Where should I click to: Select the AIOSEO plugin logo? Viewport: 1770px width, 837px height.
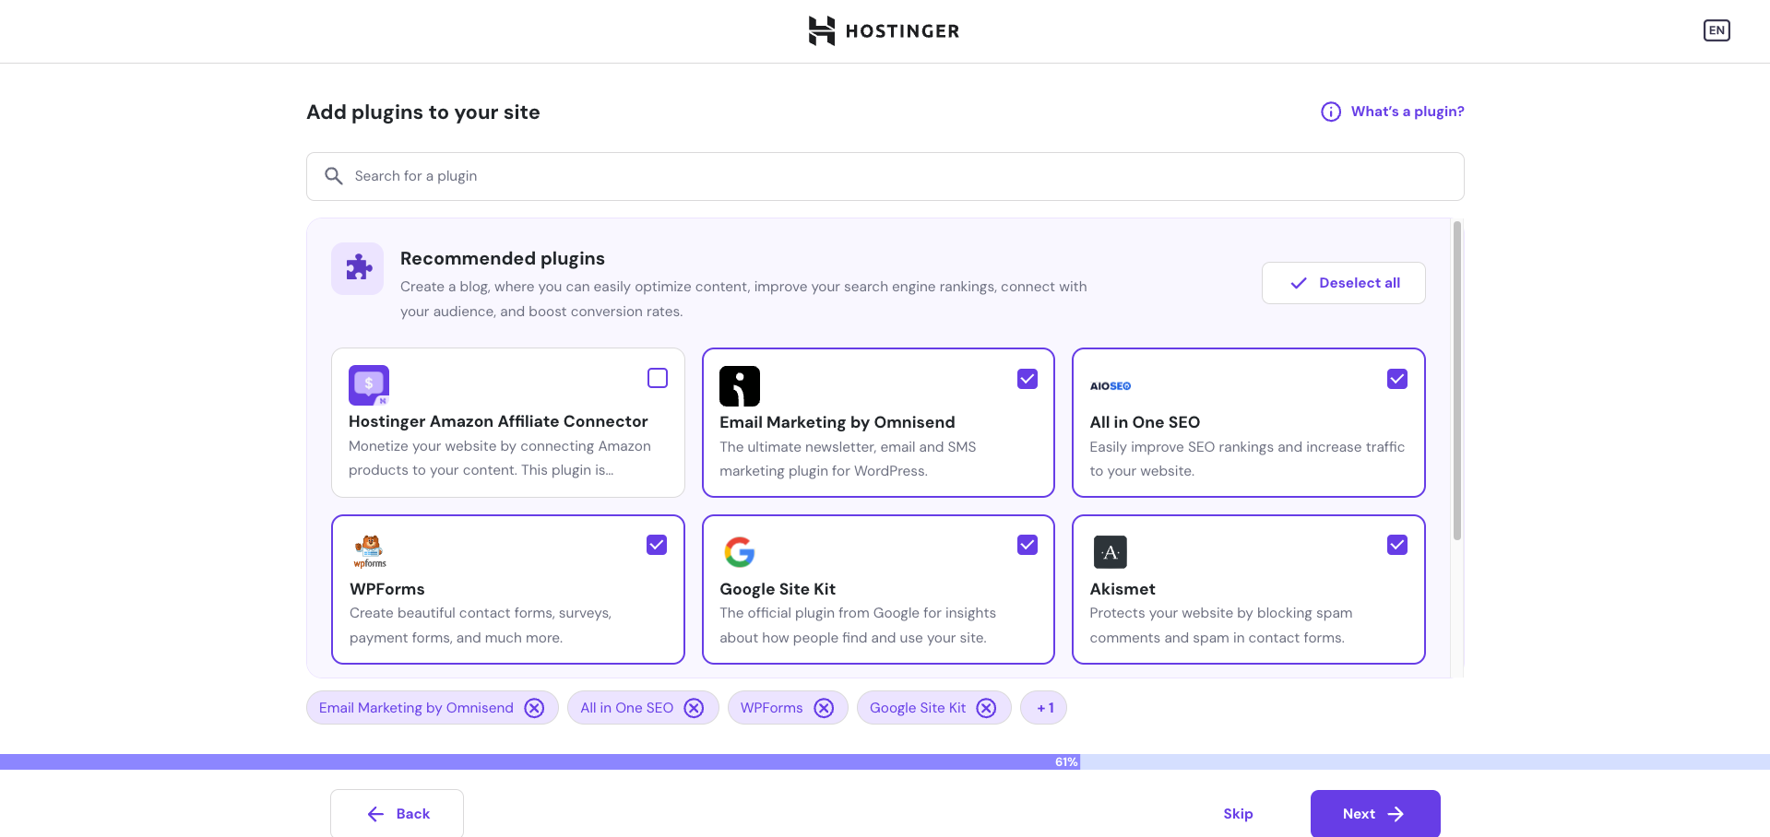(x=1110, y=385)
